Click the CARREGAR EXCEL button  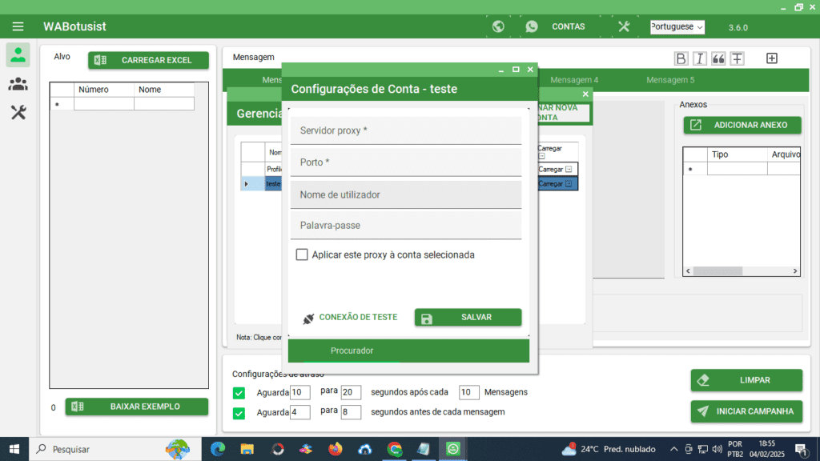pyautogui.click(x=148, y=60)
